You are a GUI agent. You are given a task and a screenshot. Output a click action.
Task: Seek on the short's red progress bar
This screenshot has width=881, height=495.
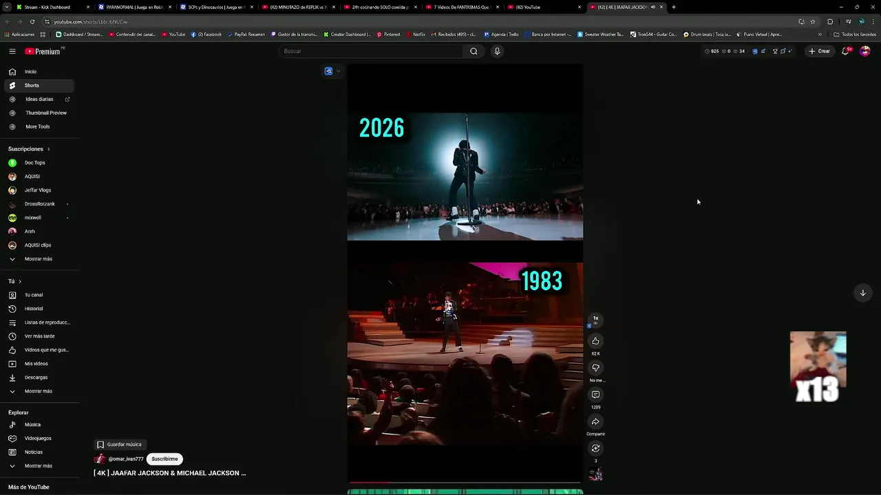465,483
